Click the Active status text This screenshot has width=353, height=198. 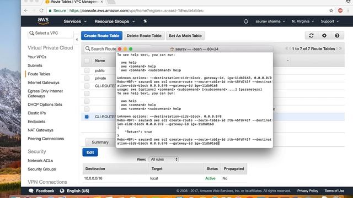coord(210,178)
